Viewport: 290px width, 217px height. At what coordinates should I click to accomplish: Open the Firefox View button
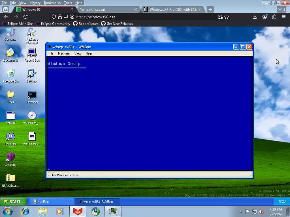[6, 9]
